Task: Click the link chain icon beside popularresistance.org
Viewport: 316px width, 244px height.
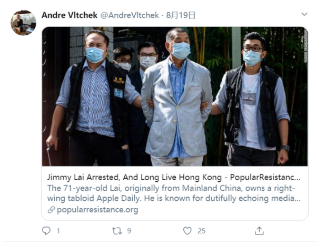Action: click(51, 210)
